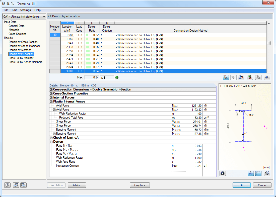Select Cross-Sections in the tree

17,34
